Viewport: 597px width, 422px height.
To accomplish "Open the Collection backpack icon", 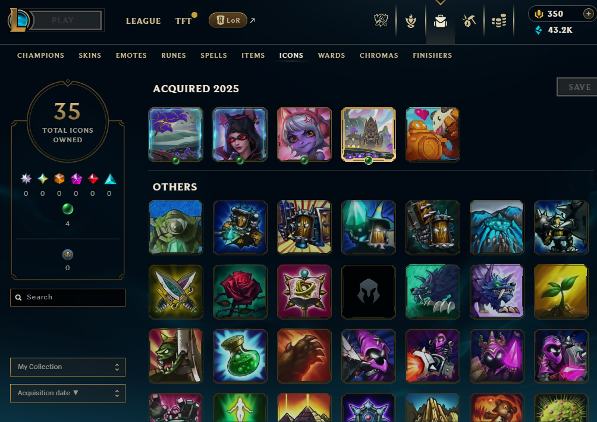I will [x=441, y=21].
